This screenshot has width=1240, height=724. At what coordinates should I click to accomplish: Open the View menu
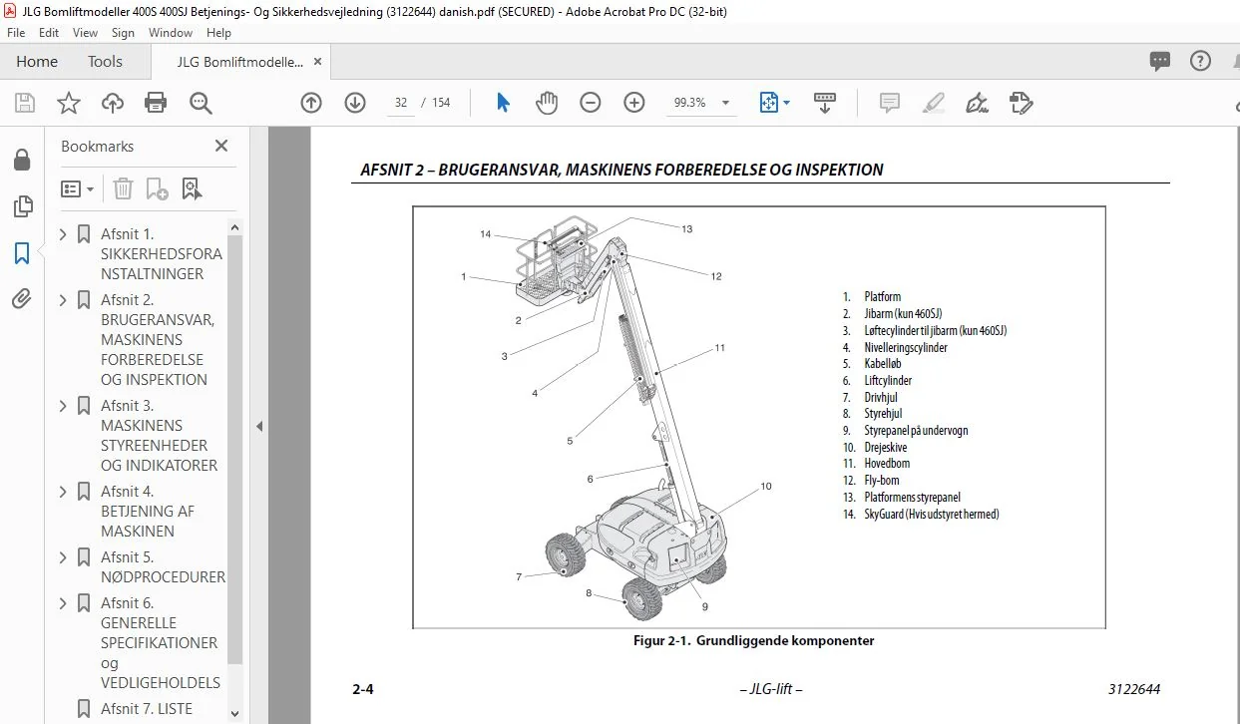tap(85, 33)
